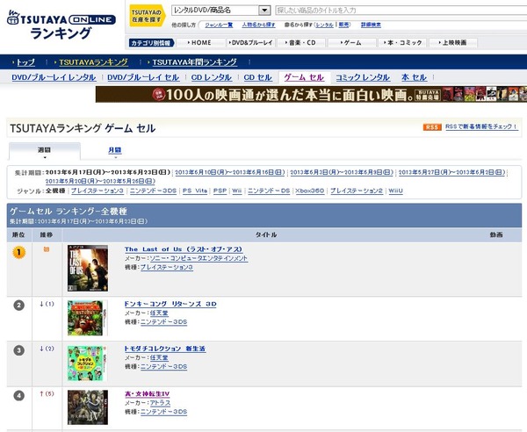Open the レンタルDVD/商品名 search dropdown

click(x=221, y=10)
